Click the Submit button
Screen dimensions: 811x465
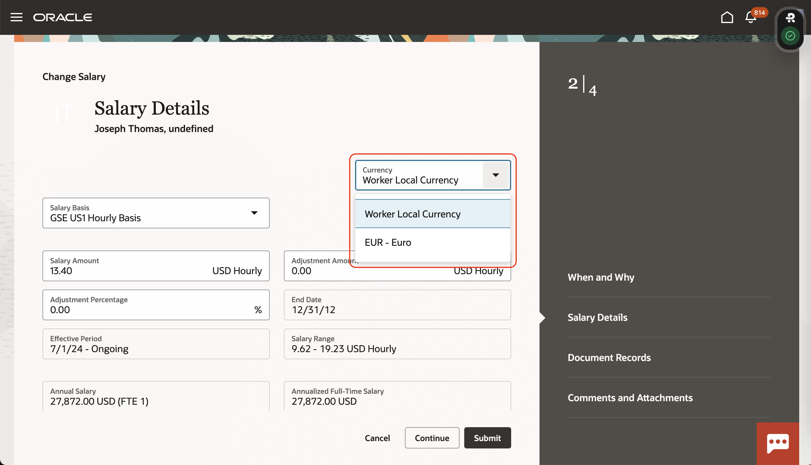pos(487,438)
